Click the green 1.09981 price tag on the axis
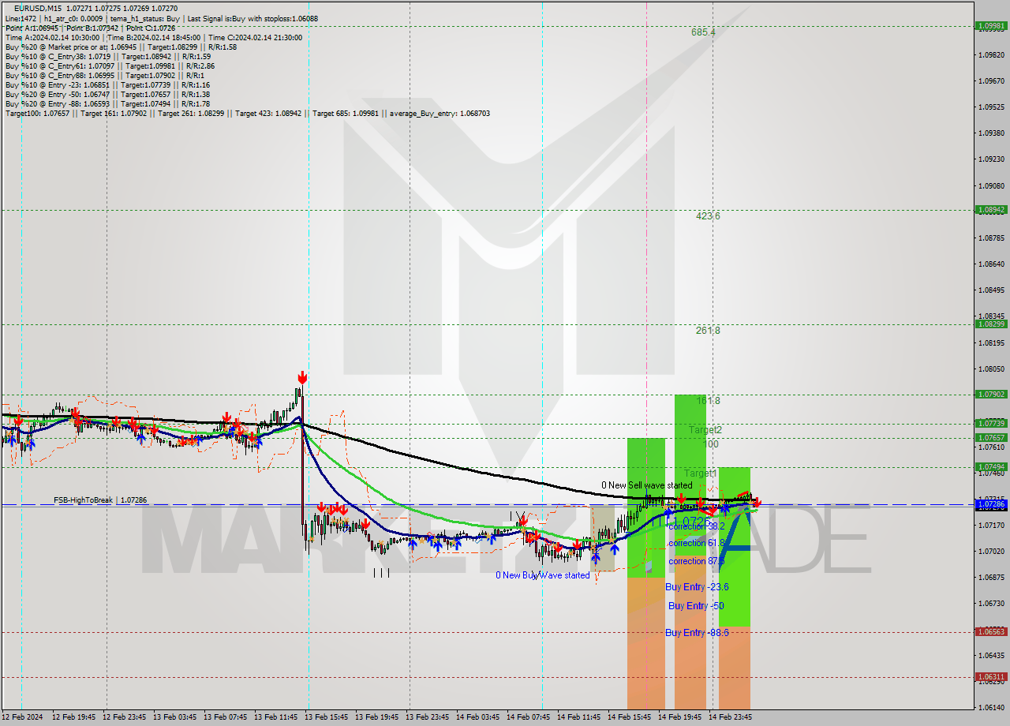The height and width of the screenshot is (726, 1010). click(x=991, y=25)
